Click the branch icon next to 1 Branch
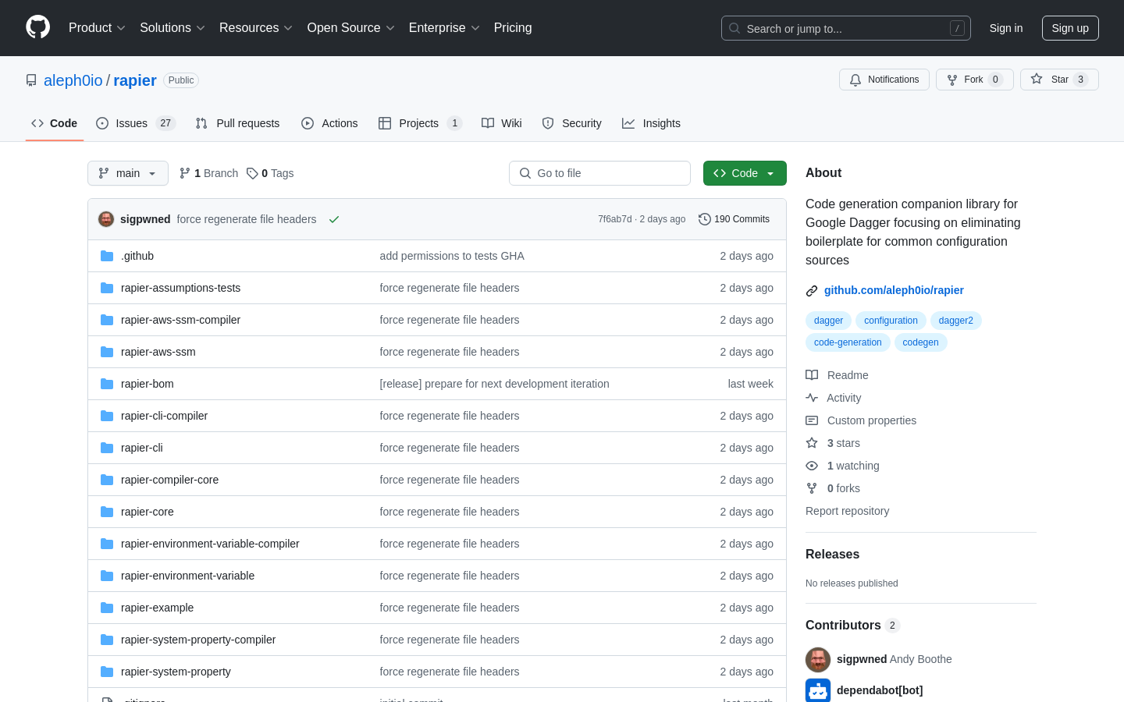This screenshot has width=1124, height=702. [185, 173]
